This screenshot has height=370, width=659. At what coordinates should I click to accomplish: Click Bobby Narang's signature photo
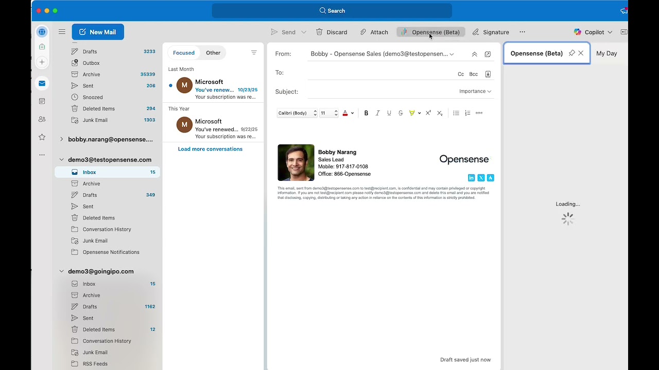coord(296,162)
